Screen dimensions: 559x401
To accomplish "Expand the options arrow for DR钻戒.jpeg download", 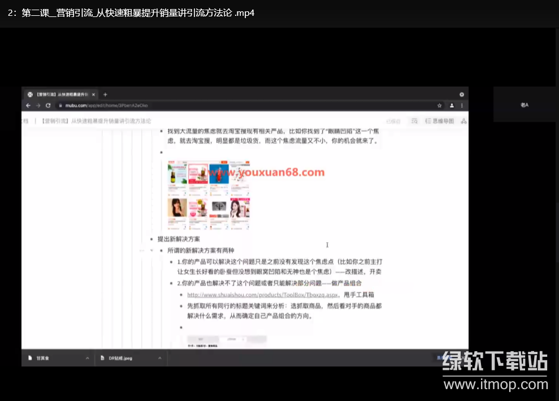I will 160,358.
